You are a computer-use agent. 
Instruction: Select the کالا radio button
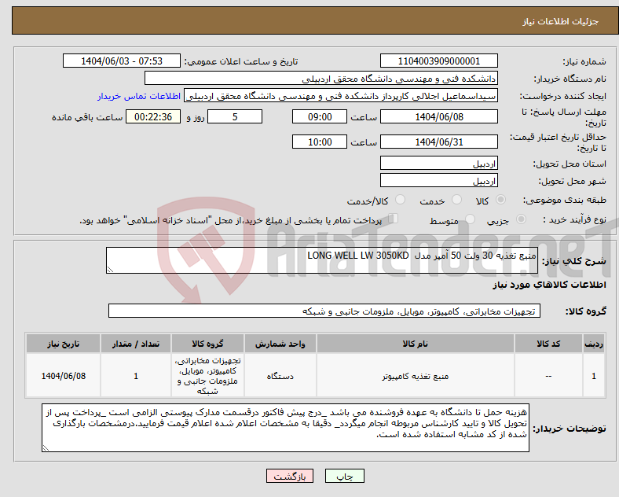tap(500, 200)
